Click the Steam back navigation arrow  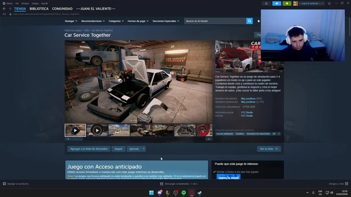click(4, 9)
